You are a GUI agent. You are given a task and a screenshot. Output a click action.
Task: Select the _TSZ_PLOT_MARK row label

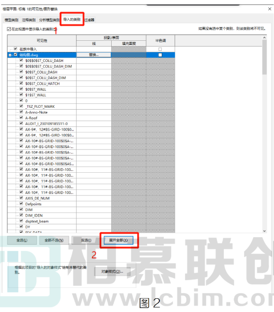click(x=40, y=107)
